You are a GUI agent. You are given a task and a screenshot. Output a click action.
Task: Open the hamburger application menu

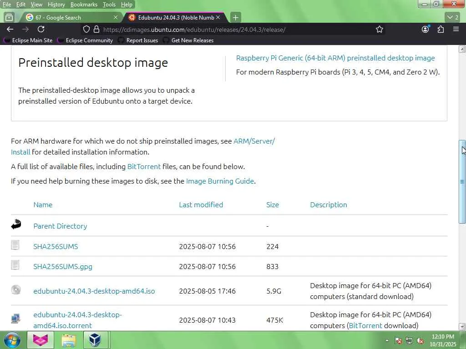coord(456,30)
